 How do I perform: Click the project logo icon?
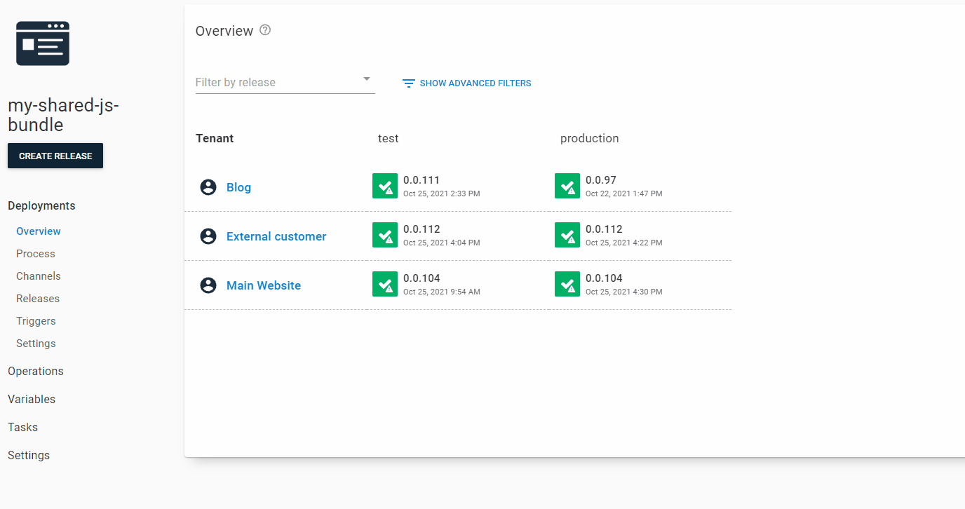43,43
